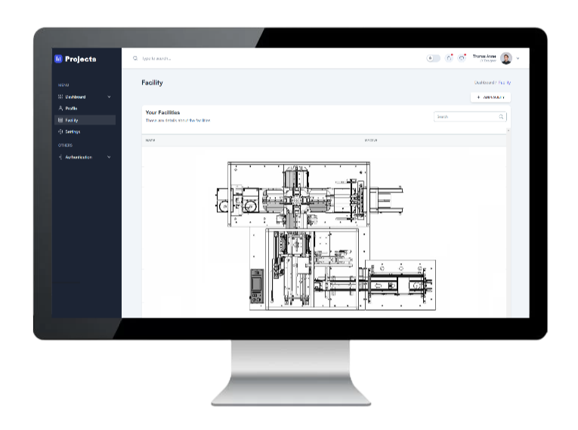Open Profile from the sidebar menu
This screenshot has width=578, height=430.
pos(71,109)
